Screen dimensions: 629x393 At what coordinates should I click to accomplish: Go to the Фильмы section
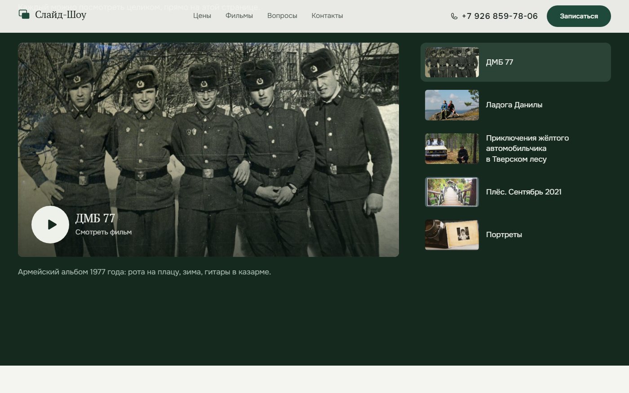[x=239, y=16]
